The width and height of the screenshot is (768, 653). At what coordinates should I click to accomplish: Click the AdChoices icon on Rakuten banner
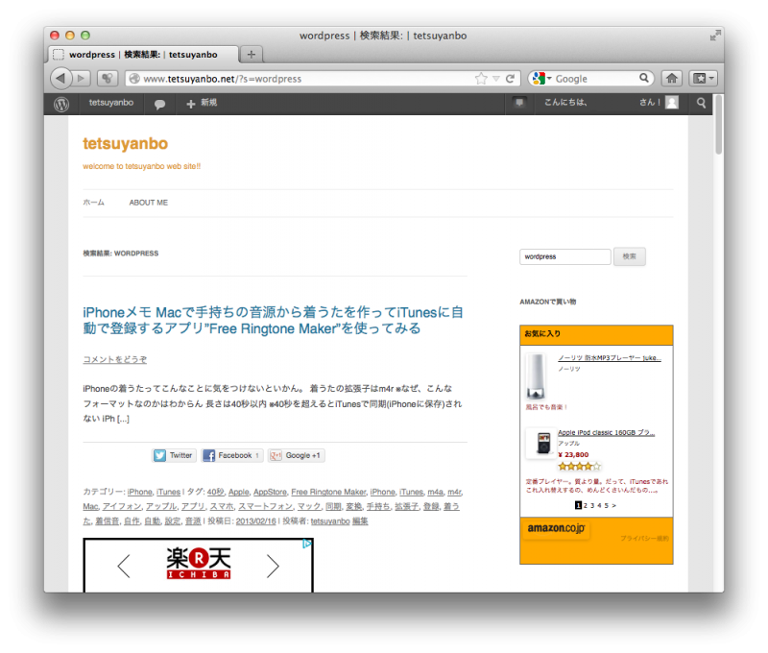click(306, 544)
